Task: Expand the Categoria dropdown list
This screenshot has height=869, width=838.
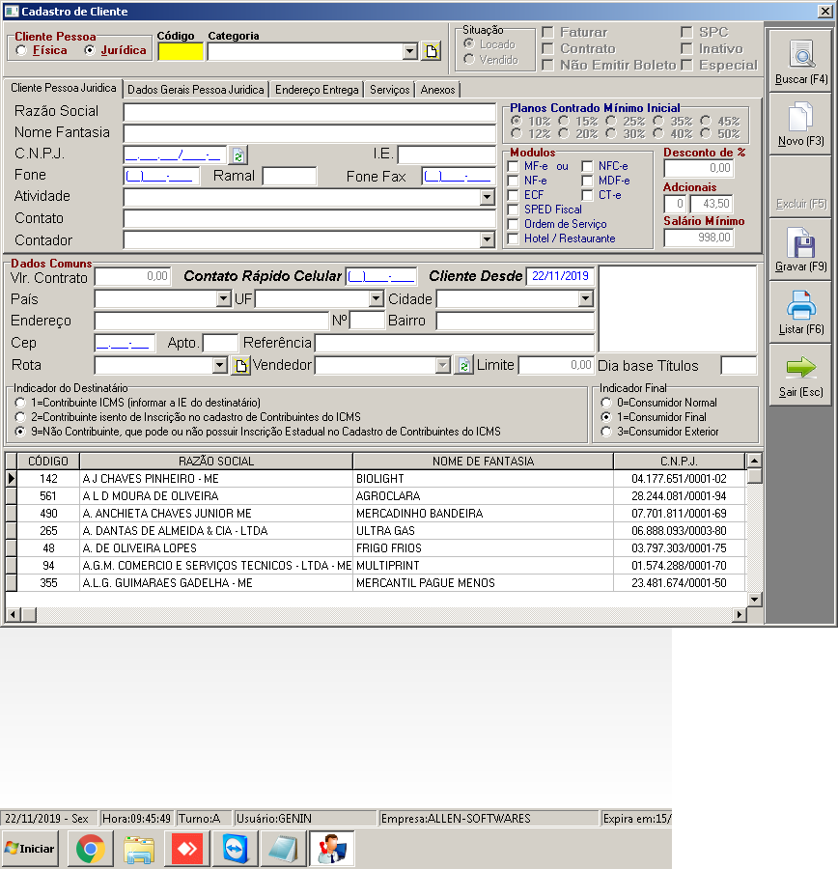Action: [409, 51]
